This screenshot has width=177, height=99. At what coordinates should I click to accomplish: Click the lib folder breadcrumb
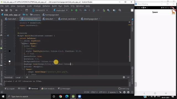click(25, 15)
